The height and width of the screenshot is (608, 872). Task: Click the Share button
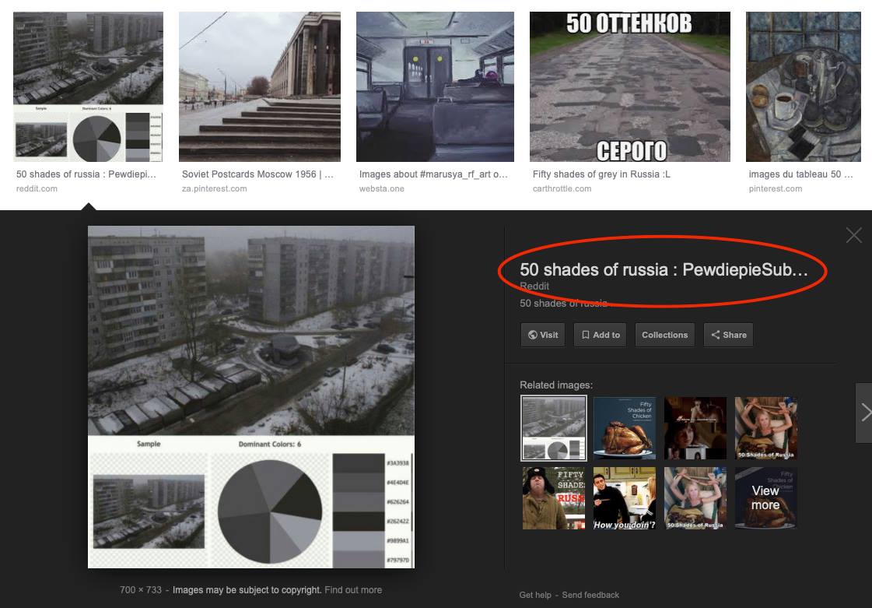(x=729, y=335)
